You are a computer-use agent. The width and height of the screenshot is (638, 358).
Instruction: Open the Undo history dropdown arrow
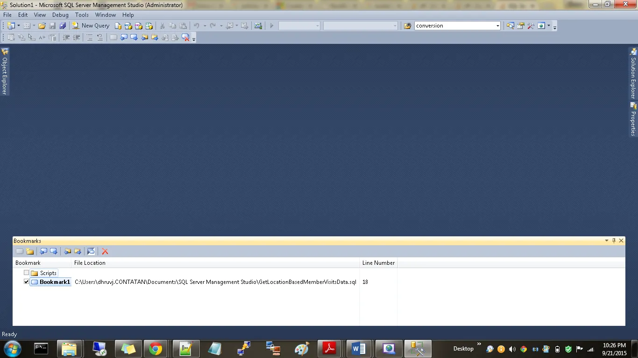pos(205,26)
